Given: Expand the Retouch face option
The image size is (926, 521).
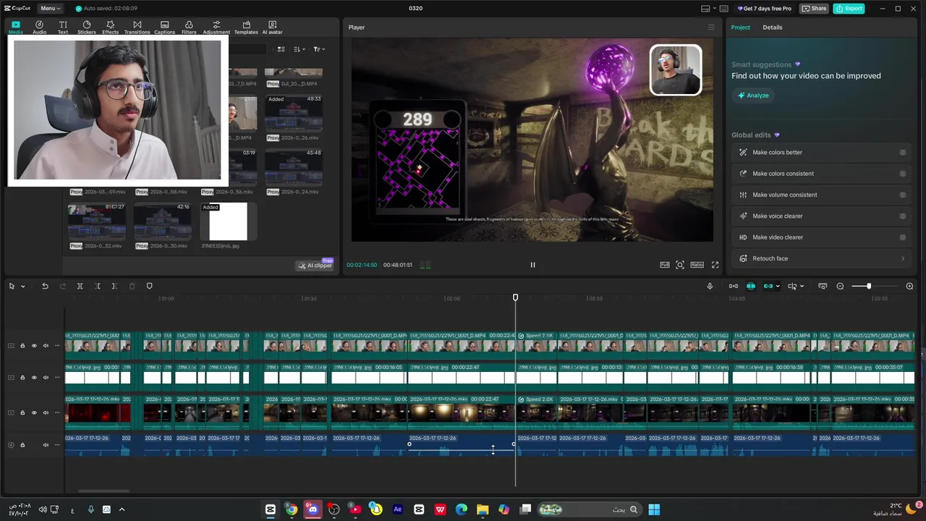Looking at the screenshot, I should tap(902, 258).
